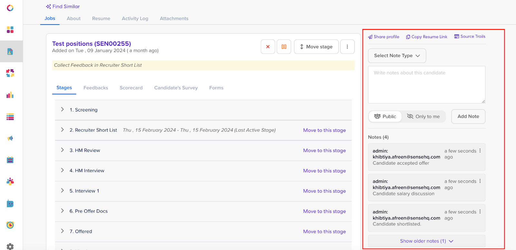
Task: Click the red X reject button
Action: (268, 47)
